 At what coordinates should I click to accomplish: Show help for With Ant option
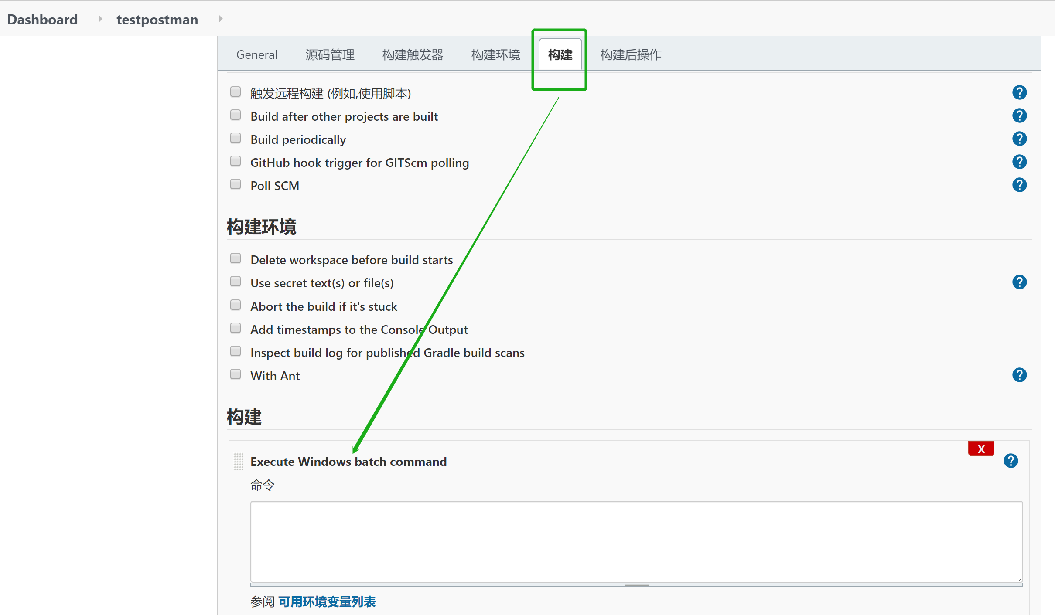1019,375
